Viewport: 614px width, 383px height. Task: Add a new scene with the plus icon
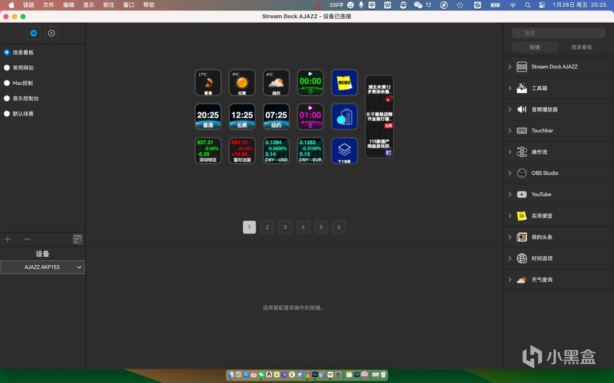[8, 239]
